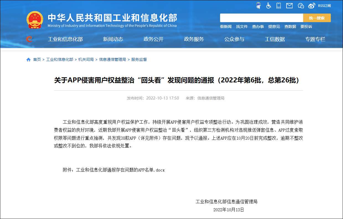Click 看新闻 quick link
Image resolution: width=343 pixels, height=219 pixels.
point(226,27)
